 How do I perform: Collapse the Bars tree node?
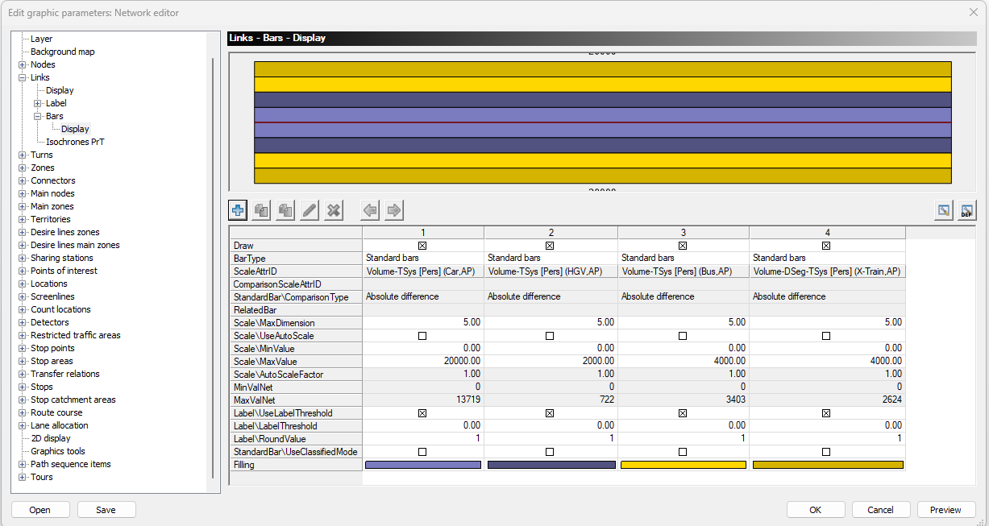click(38, 116)
